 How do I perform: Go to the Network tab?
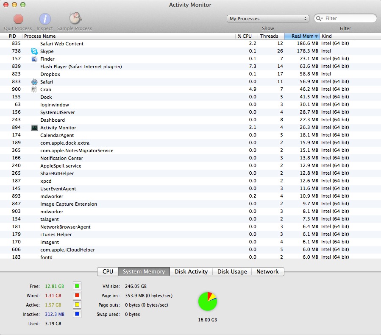[x=267, y=271]
